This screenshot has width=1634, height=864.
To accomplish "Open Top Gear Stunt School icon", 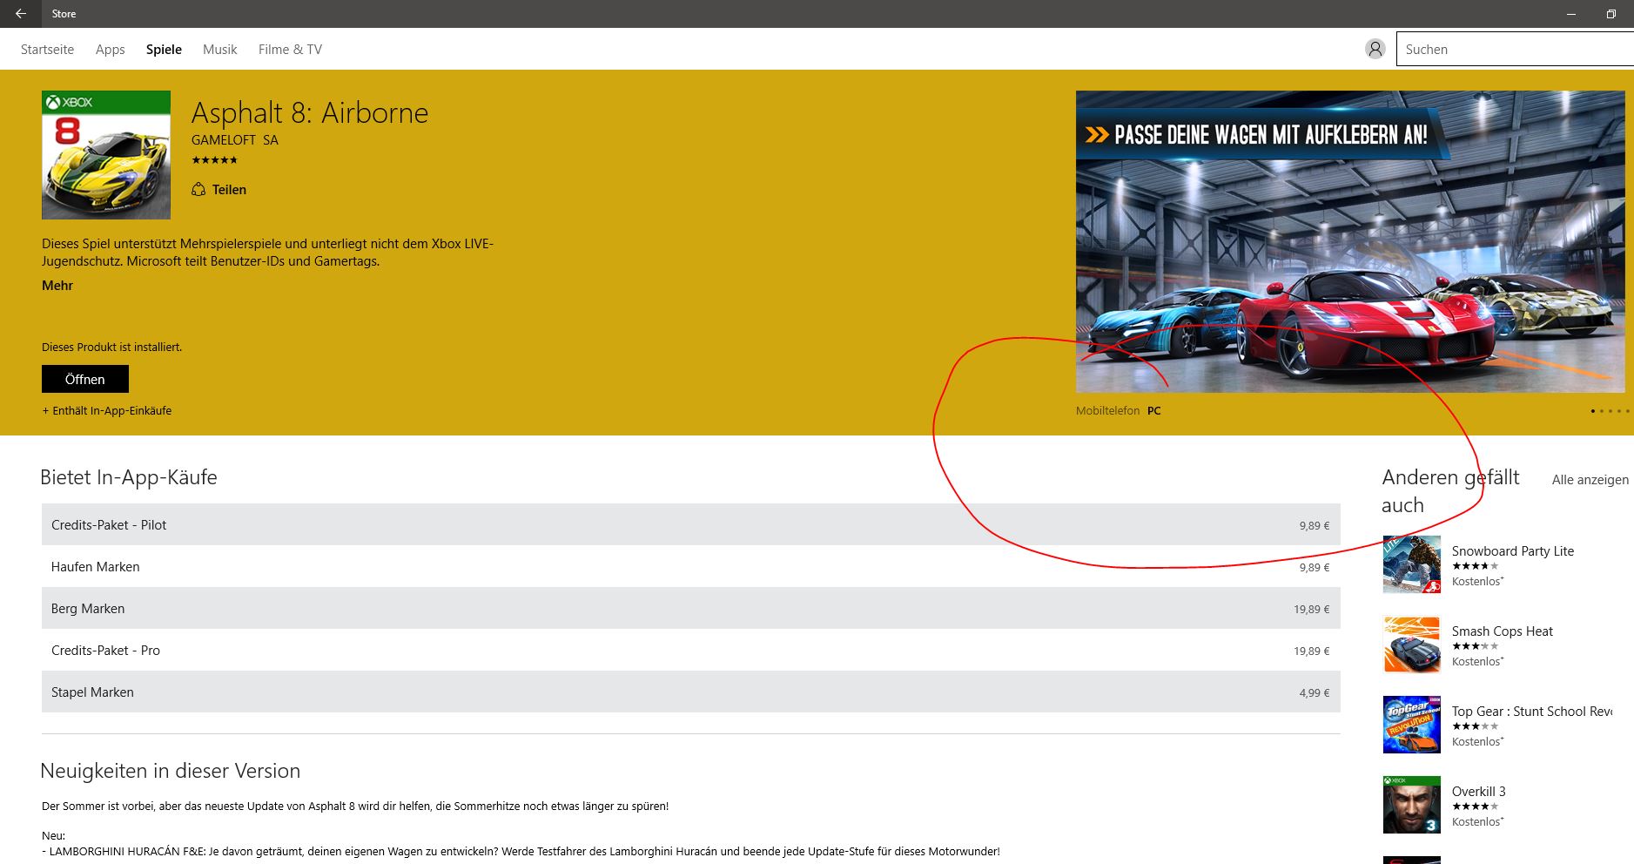I will tap(1412, 725).
